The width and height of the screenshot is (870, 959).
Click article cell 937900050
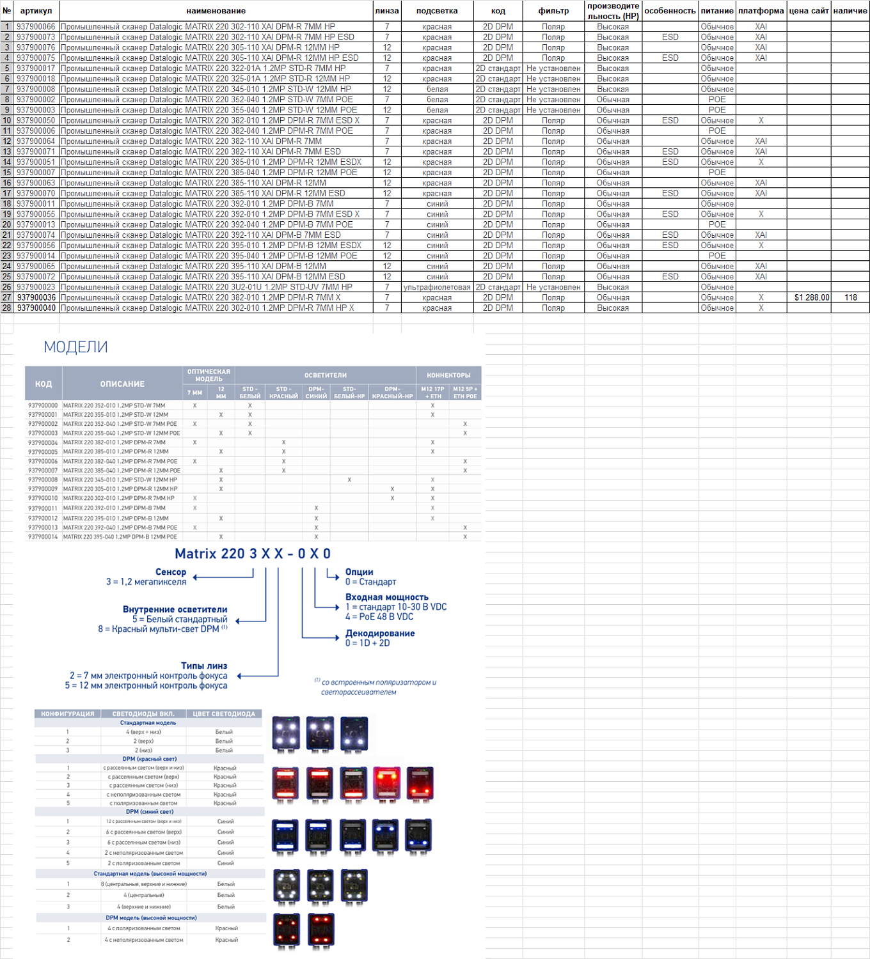pos(36,120)
